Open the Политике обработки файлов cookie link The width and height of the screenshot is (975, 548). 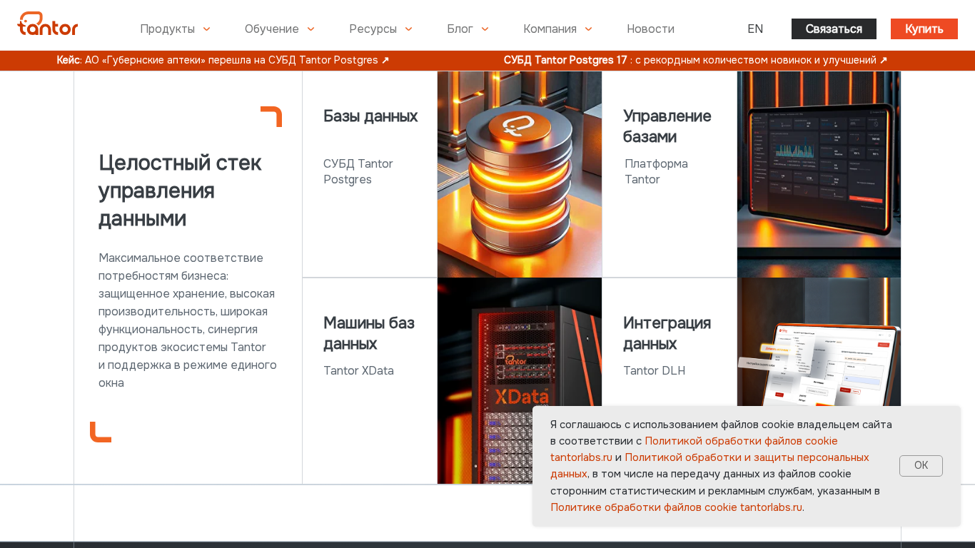pos(676,507)
